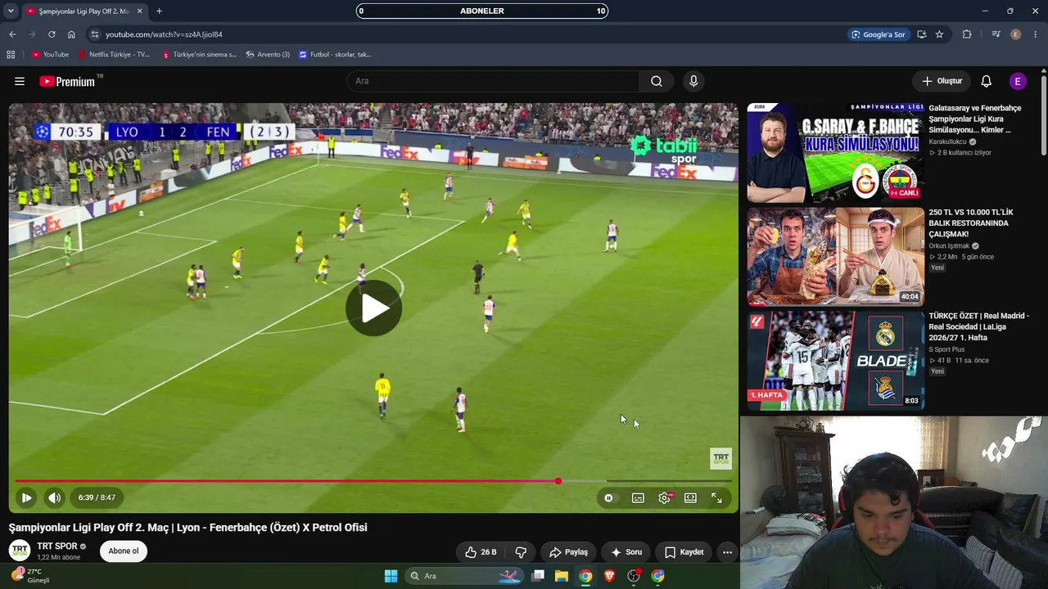
Task: Start voice search with the microphone icon
Action: 693,81
